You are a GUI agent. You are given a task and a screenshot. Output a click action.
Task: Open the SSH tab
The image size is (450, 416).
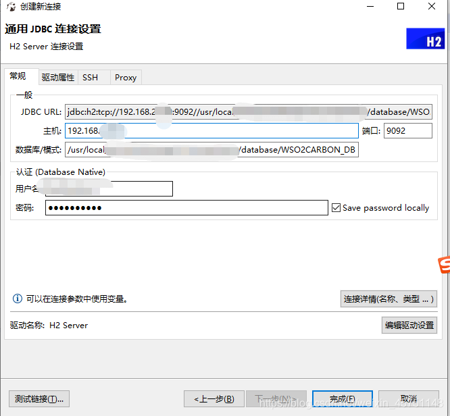[94, 78]
